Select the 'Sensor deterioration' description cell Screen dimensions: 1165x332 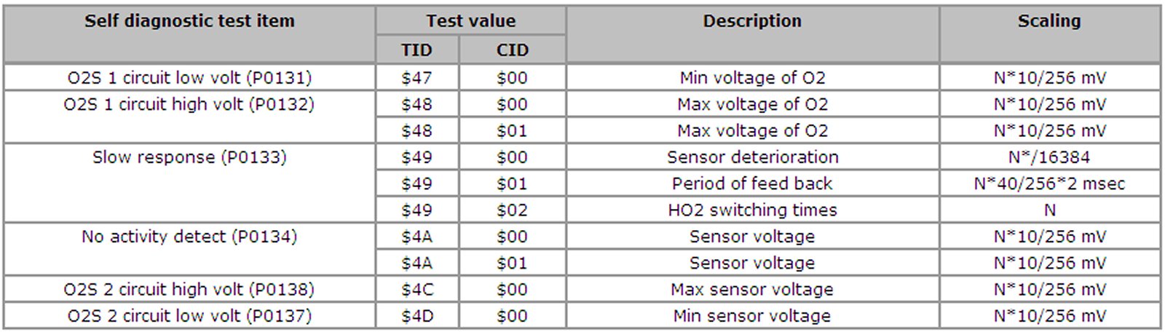coord(752,157)
